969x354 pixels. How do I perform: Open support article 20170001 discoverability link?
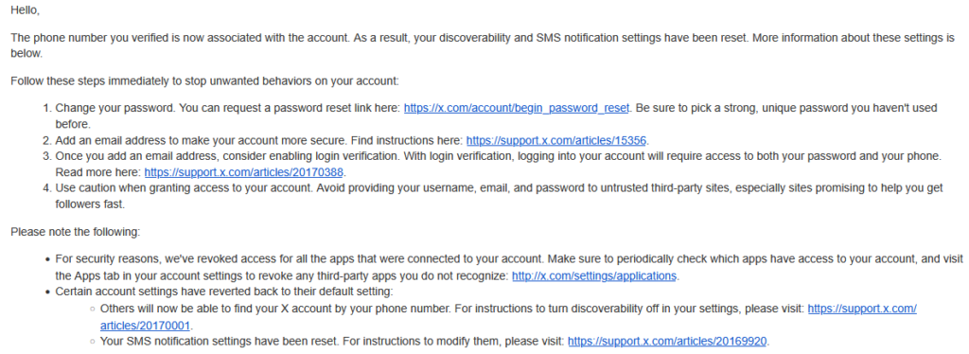click(862, 309)
